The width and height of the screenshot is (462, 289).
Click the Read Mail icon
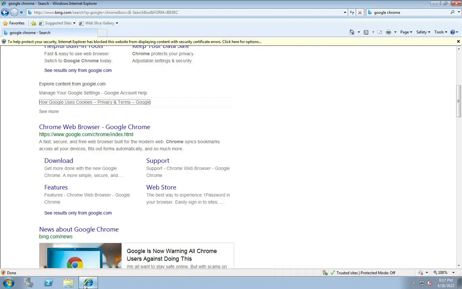[x=380, y=32]
